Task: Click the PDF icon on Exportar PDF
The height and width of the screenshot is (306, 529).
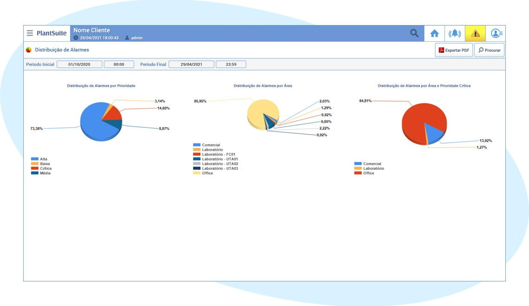Action: point(441,50)
